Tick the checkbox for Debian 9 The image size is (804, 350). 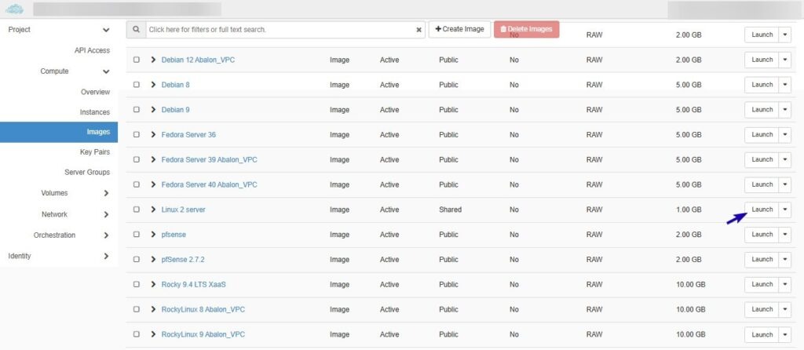click(137, 110)
